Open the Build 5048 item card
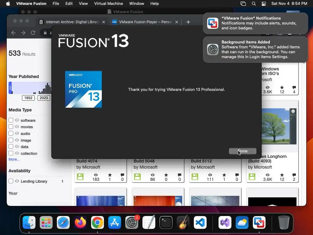 (x=158, y=170)
